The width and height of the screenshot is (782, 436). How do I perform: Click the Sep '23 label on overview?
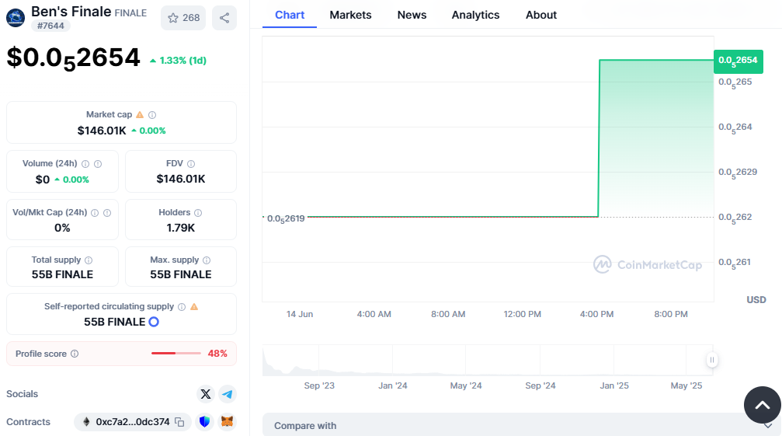[x=319, y=385]
